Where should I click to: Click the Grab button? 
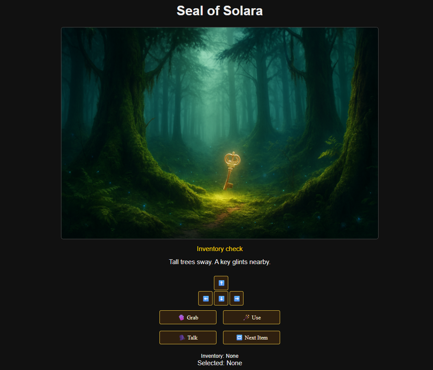(188, 317)
